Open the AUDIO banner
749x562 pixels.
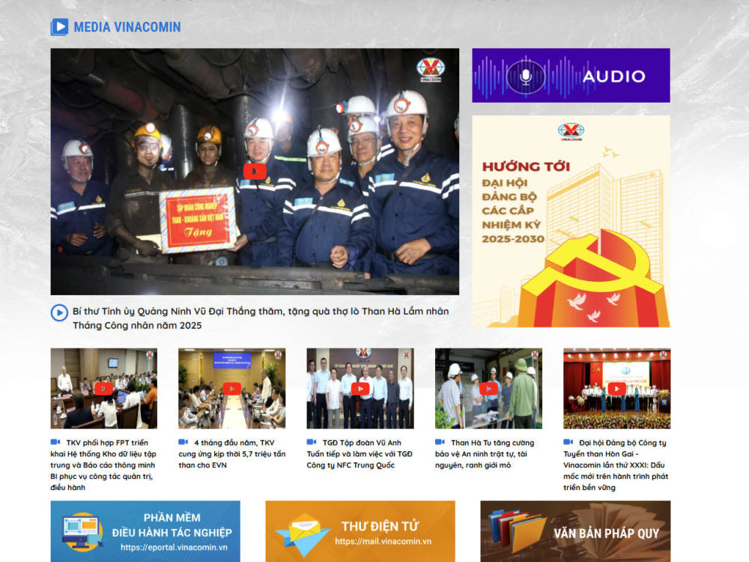[x=571, y=76]
